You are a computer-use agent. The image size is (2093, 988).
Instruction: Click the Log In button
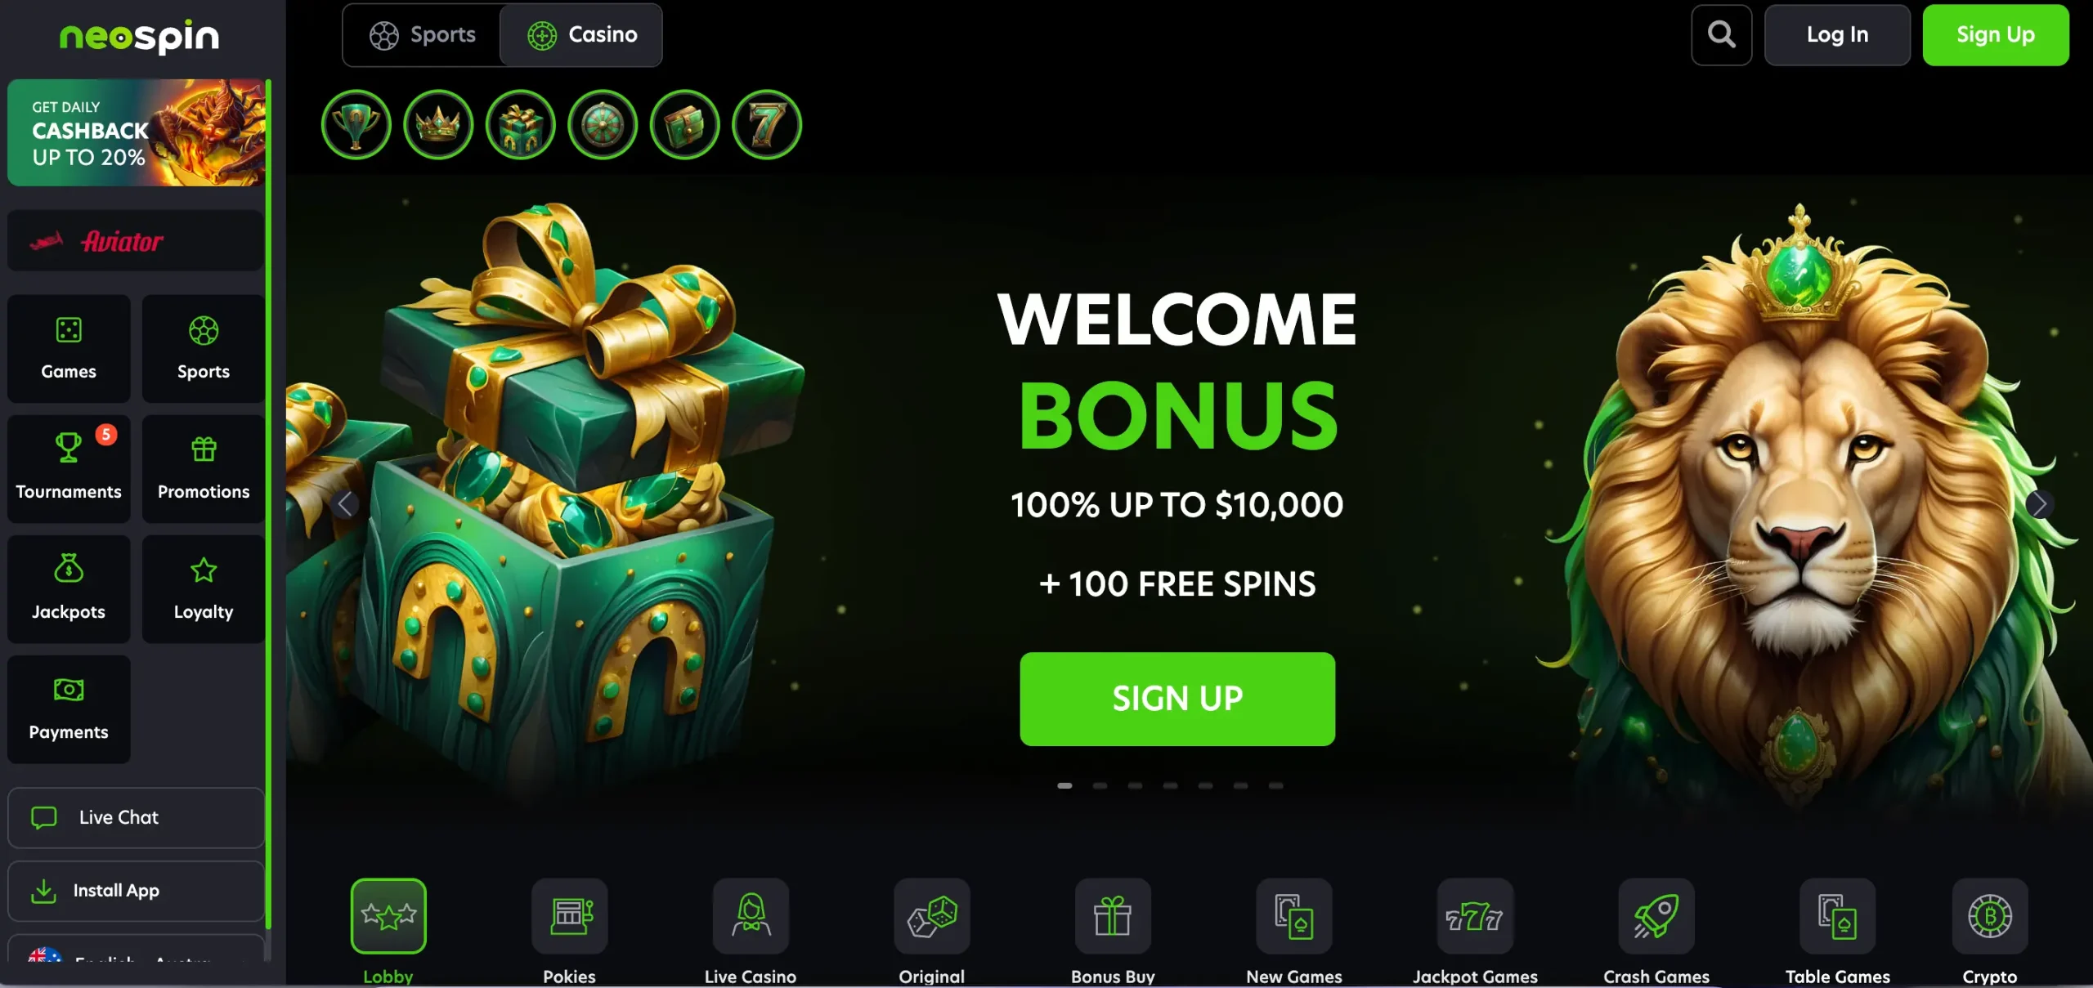pos(1837,35)
